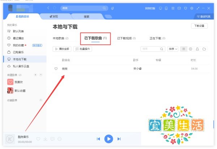
Task: Focus the song list search field
Action: 153,49
